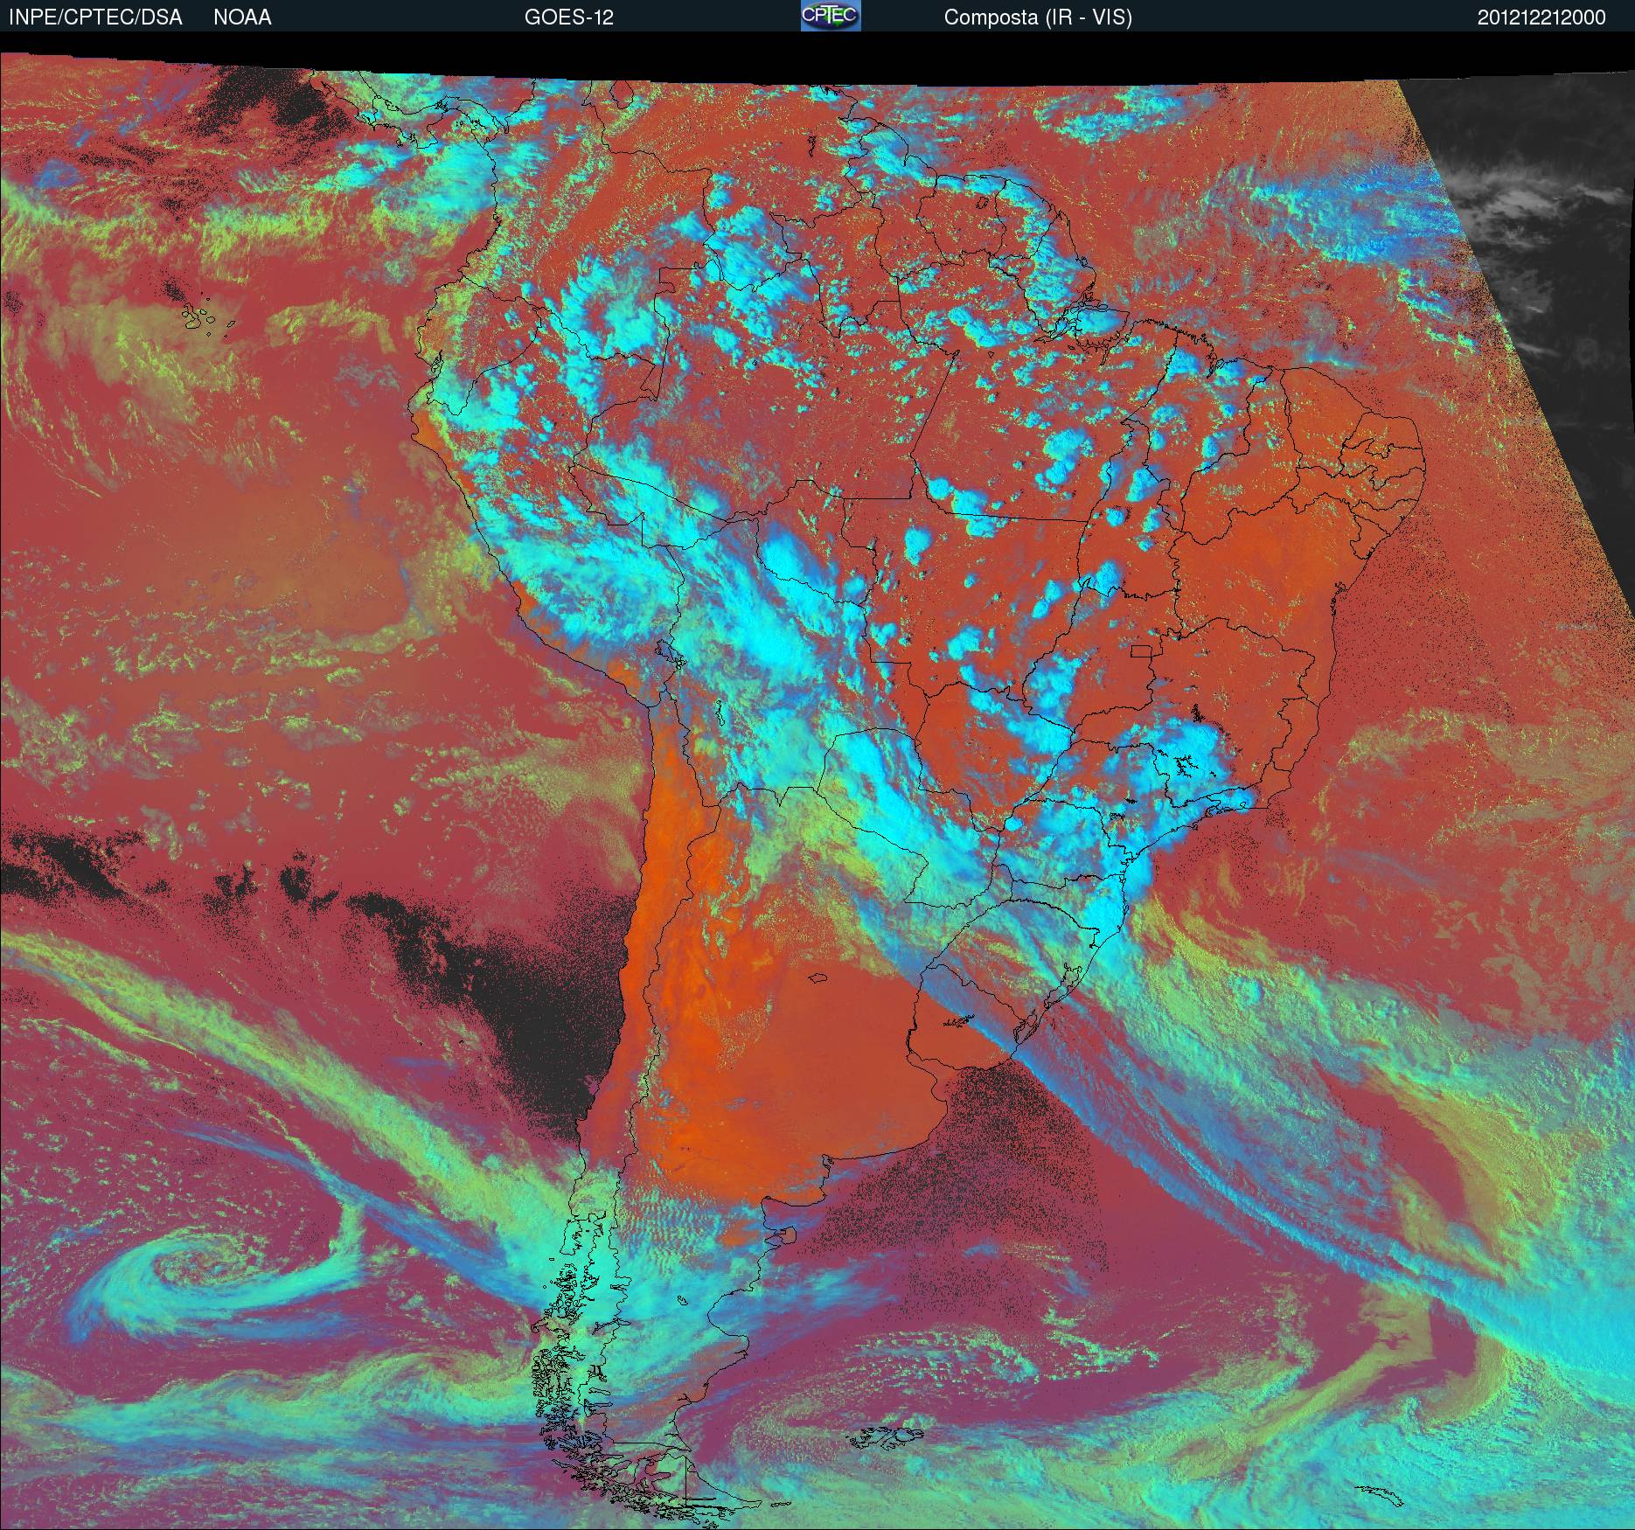Click the 201212212000 timestamp
1635x1530 pixels.
[1541, 17]
